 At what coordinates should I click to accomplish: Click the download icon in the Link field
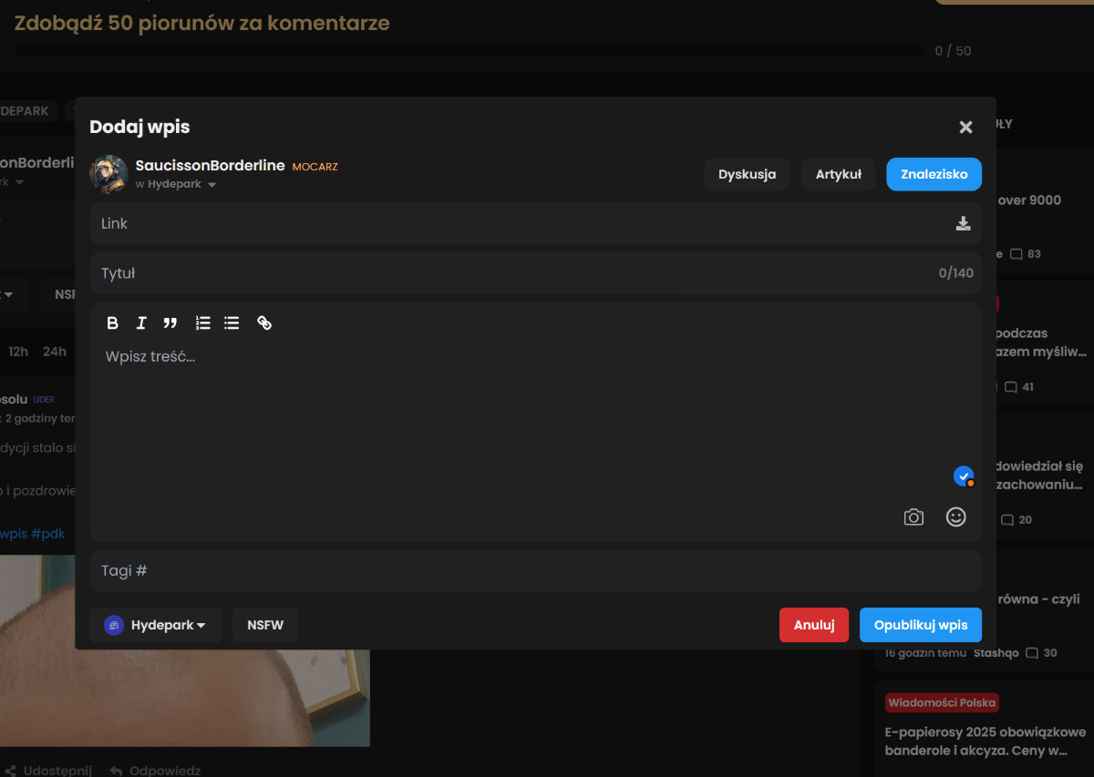point(963,223)
